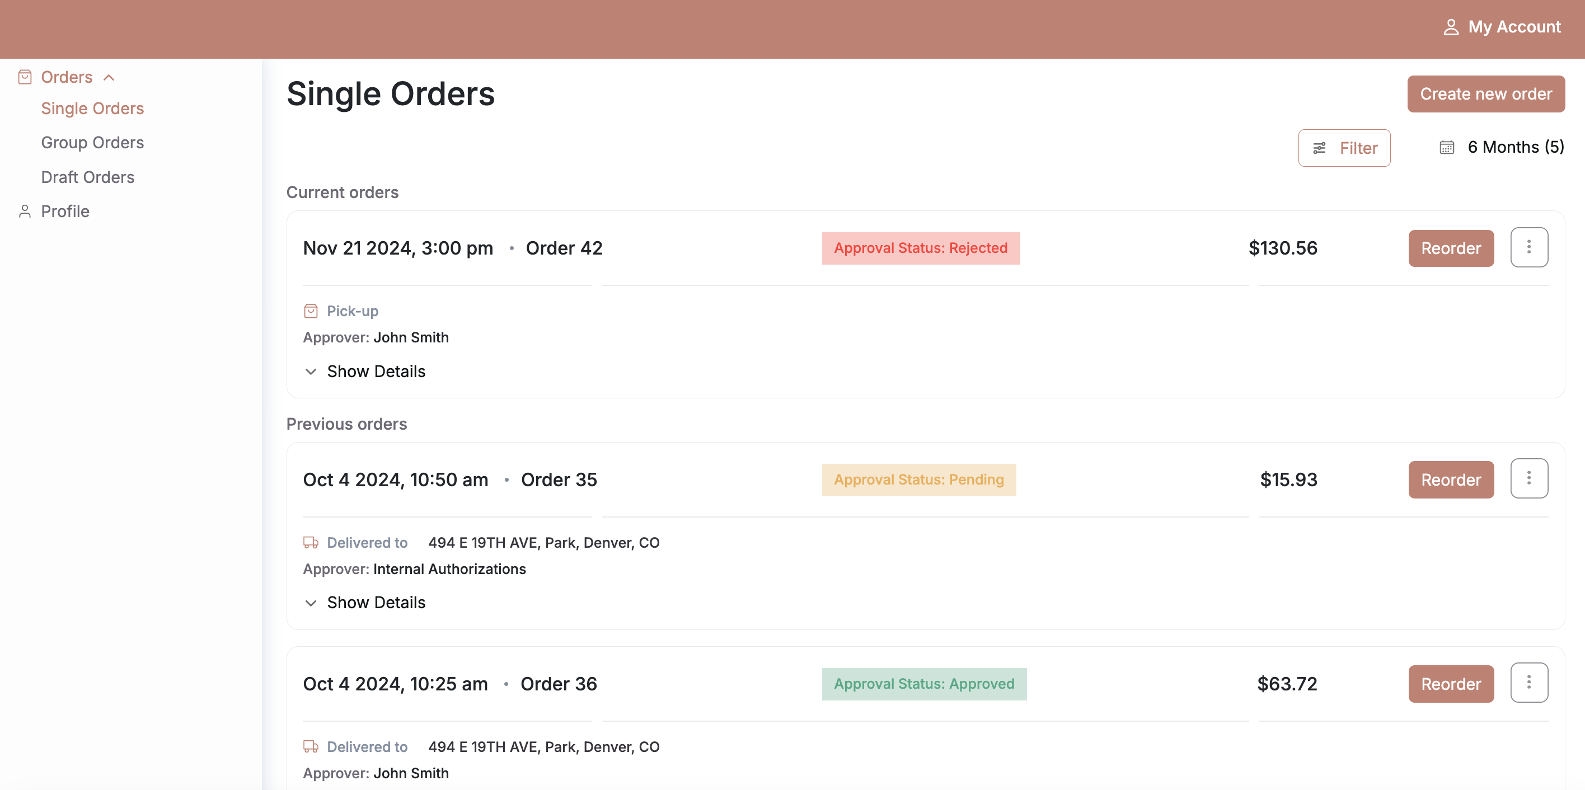The image size is (1585, 790).
Task: Click the $15.93 total
Action: click(1288, 479)
